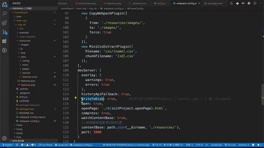Click the editor vertical scrollbar thumb
The height and width of the screenshot is (148, 264).
(262, 94)
